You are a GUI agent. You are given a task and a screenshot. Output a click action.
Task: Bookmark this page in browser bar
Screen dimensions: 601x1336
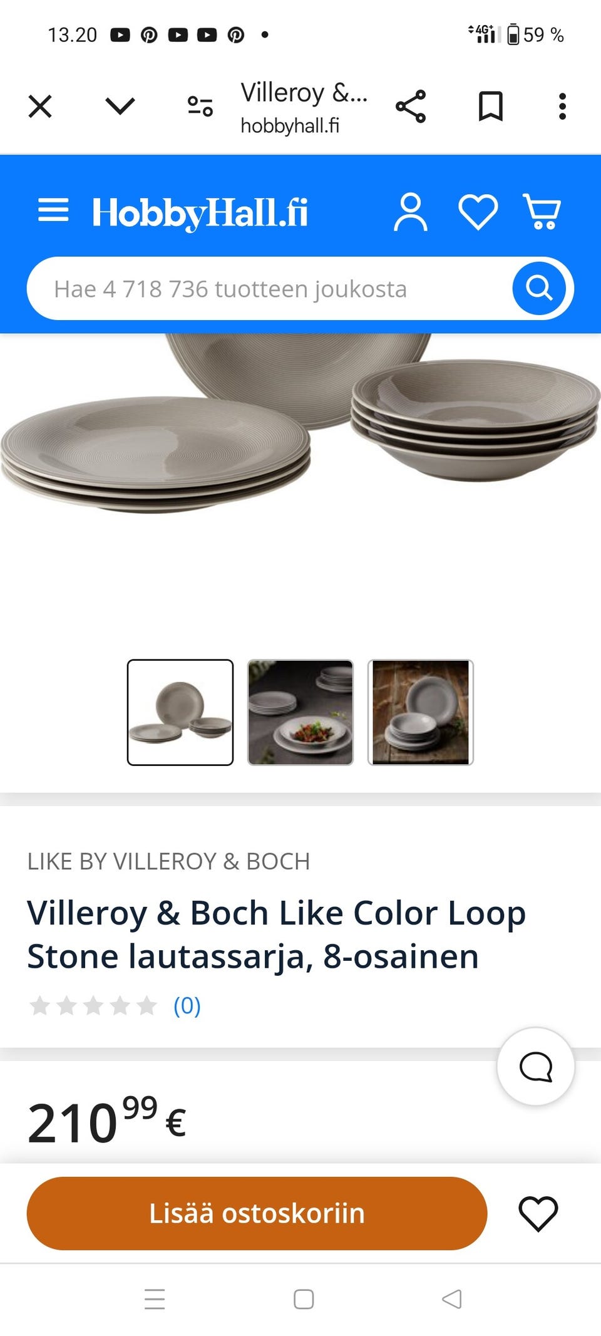pos(491,106)
